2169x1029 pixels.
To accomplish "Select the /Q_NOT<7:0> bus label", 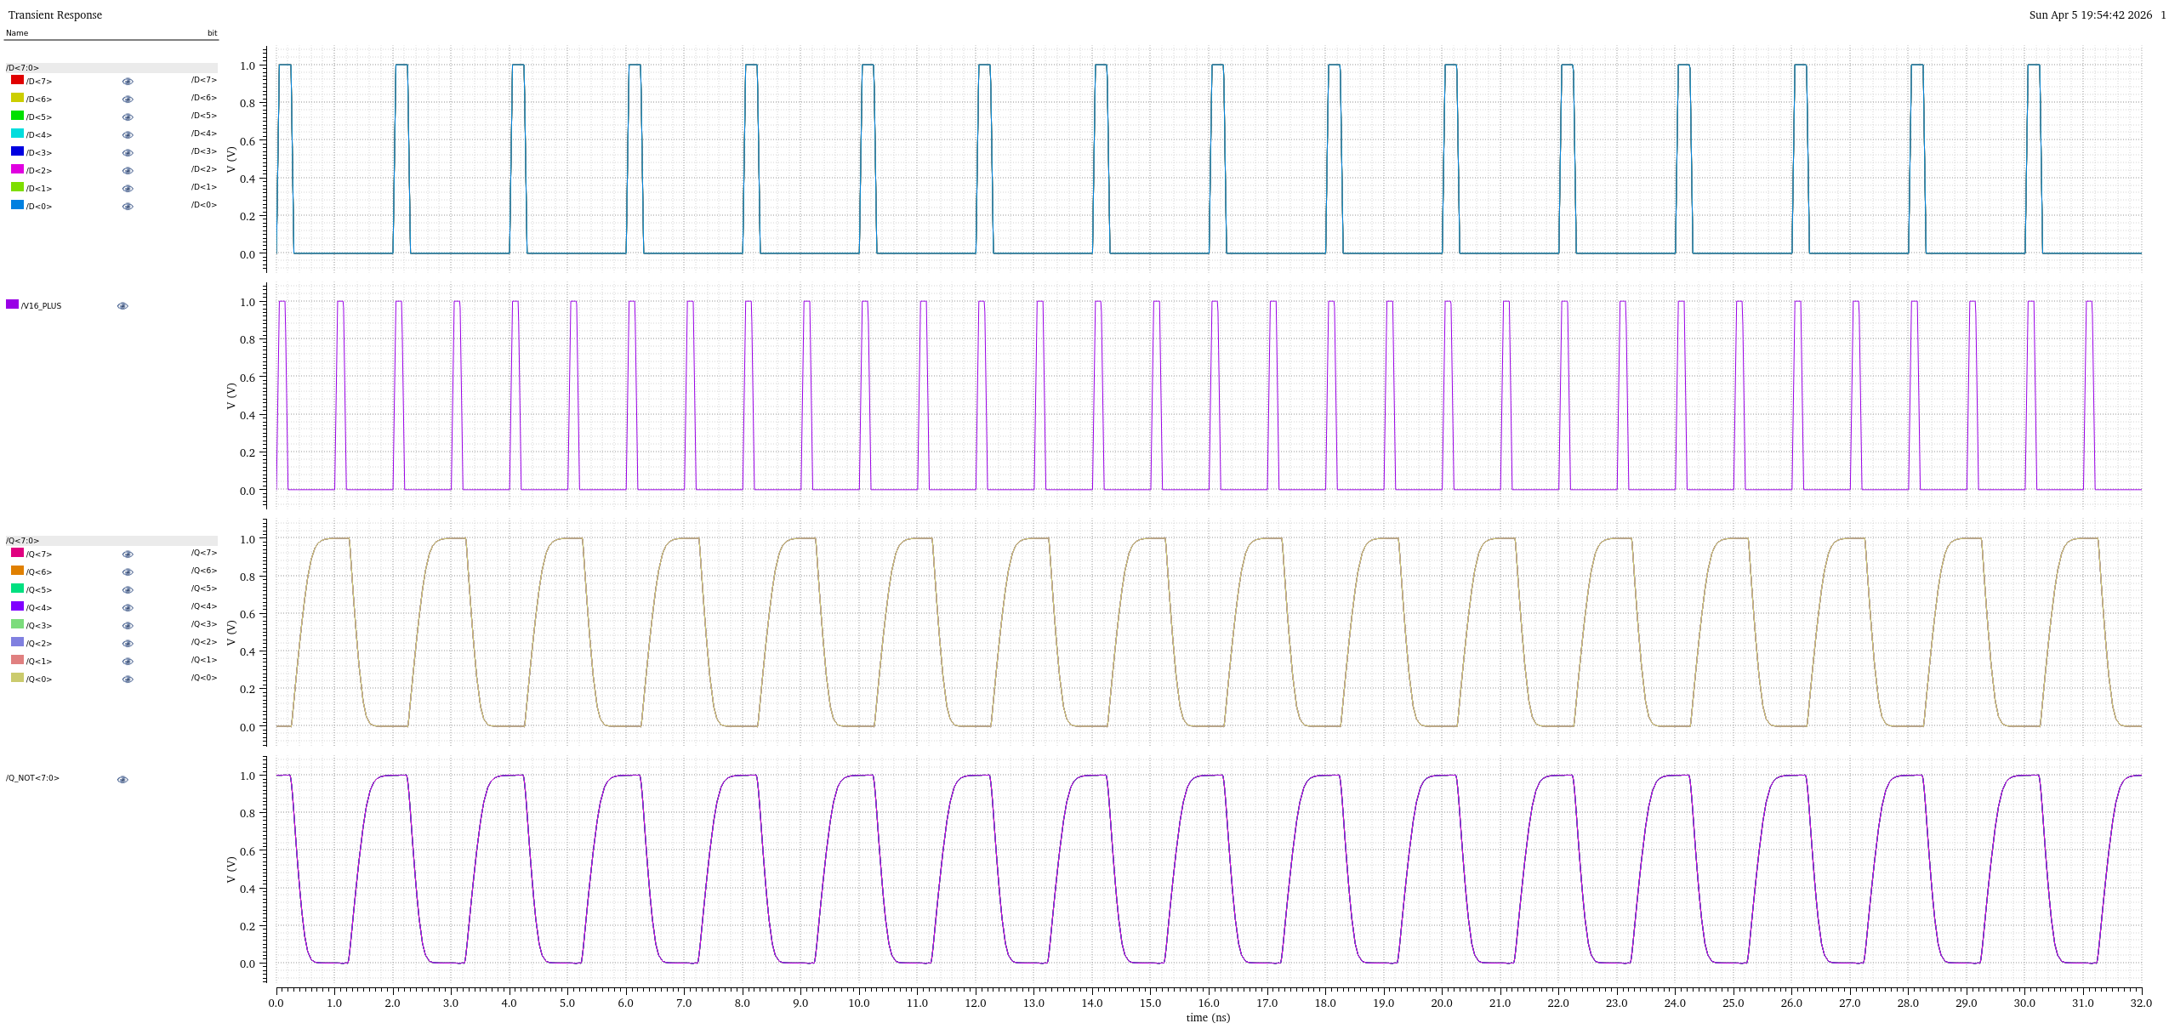I will (32, 778).
